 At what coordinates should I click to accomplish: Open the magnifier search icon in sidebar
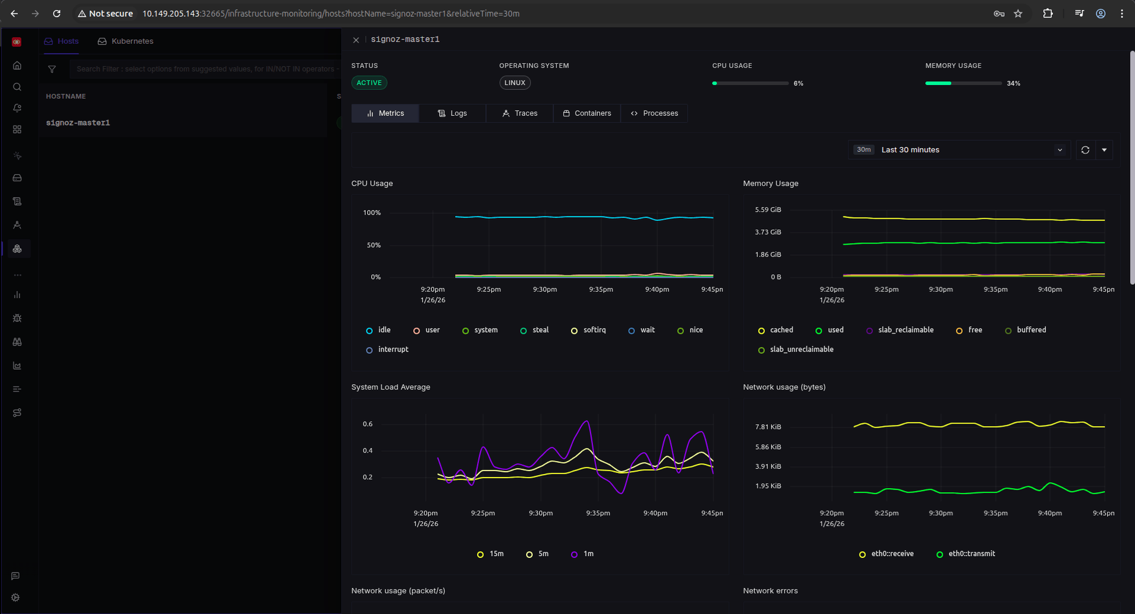point(17,87)
